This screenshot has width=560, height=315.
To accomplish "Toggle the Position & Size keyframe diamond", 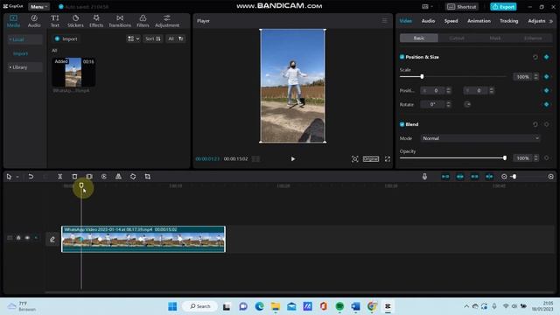I will (x=546, y=57).
